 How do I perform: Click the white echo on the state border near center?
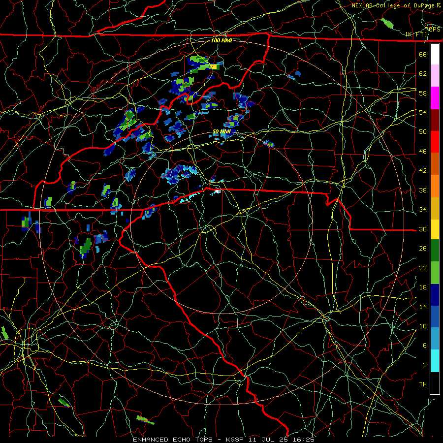(x=217, y=191)
